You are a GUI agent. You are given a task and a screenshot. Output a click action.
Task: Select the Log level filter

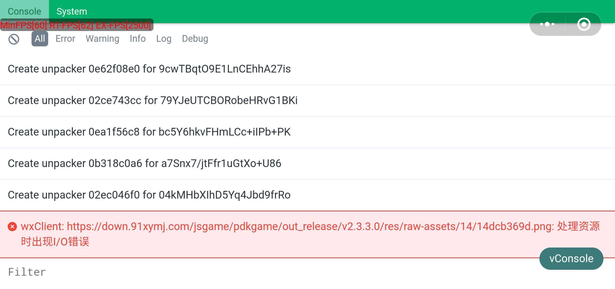pos(164,39)
